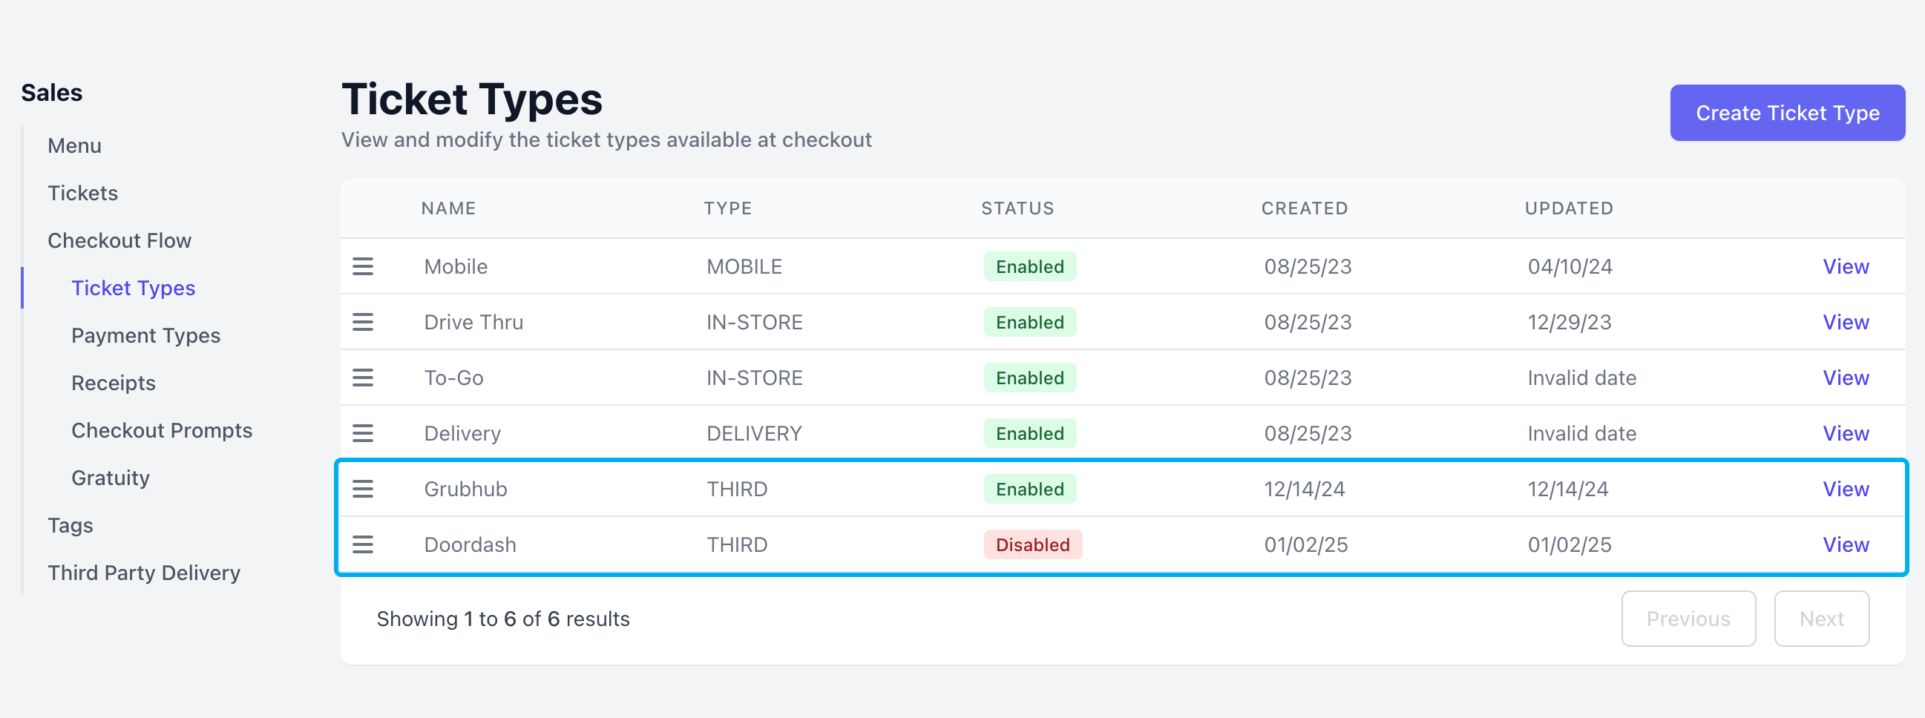1925x718 pixels.
Task: Click the Next pagination button
Action: tap(1821, 619)
